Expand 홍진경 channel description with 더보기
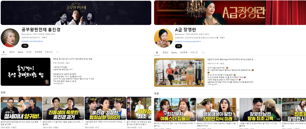This screenshot has height=129, width=306. 44,37
